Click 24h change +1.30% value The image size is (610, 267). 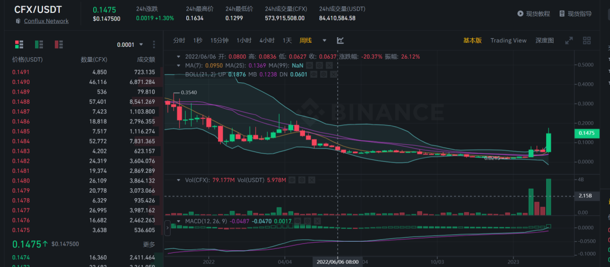(x=165, y=18)
